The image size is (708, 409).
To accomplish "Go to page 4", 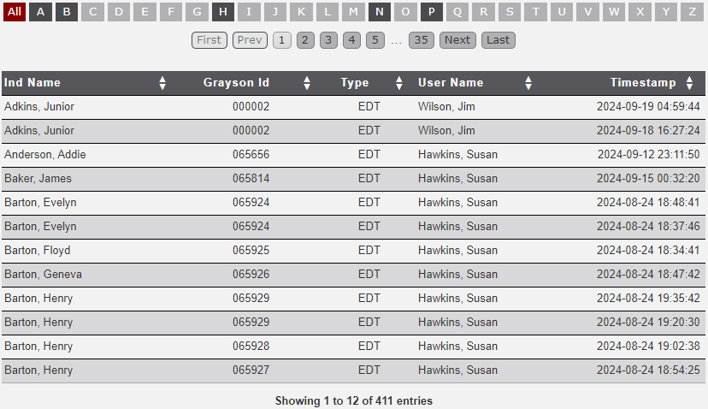I will point(351,40).
